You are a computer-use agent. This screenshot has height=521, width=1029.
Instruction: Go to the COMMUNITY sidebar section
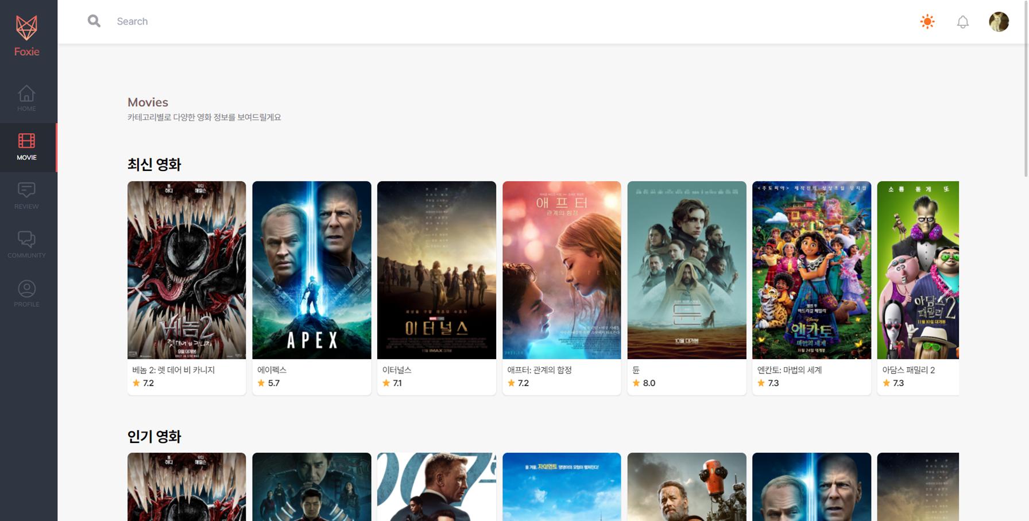click(x=26, y=245)
